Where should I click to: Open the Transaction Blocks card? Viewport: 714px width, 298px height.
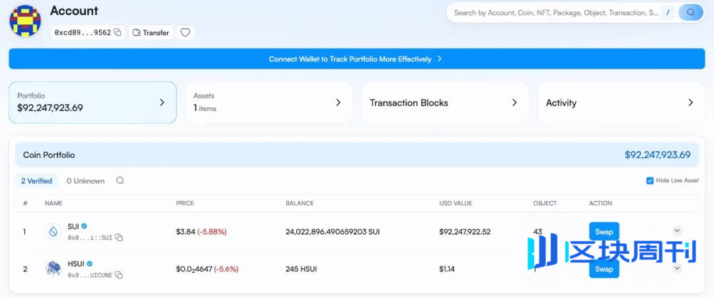(x=445, y=102)
